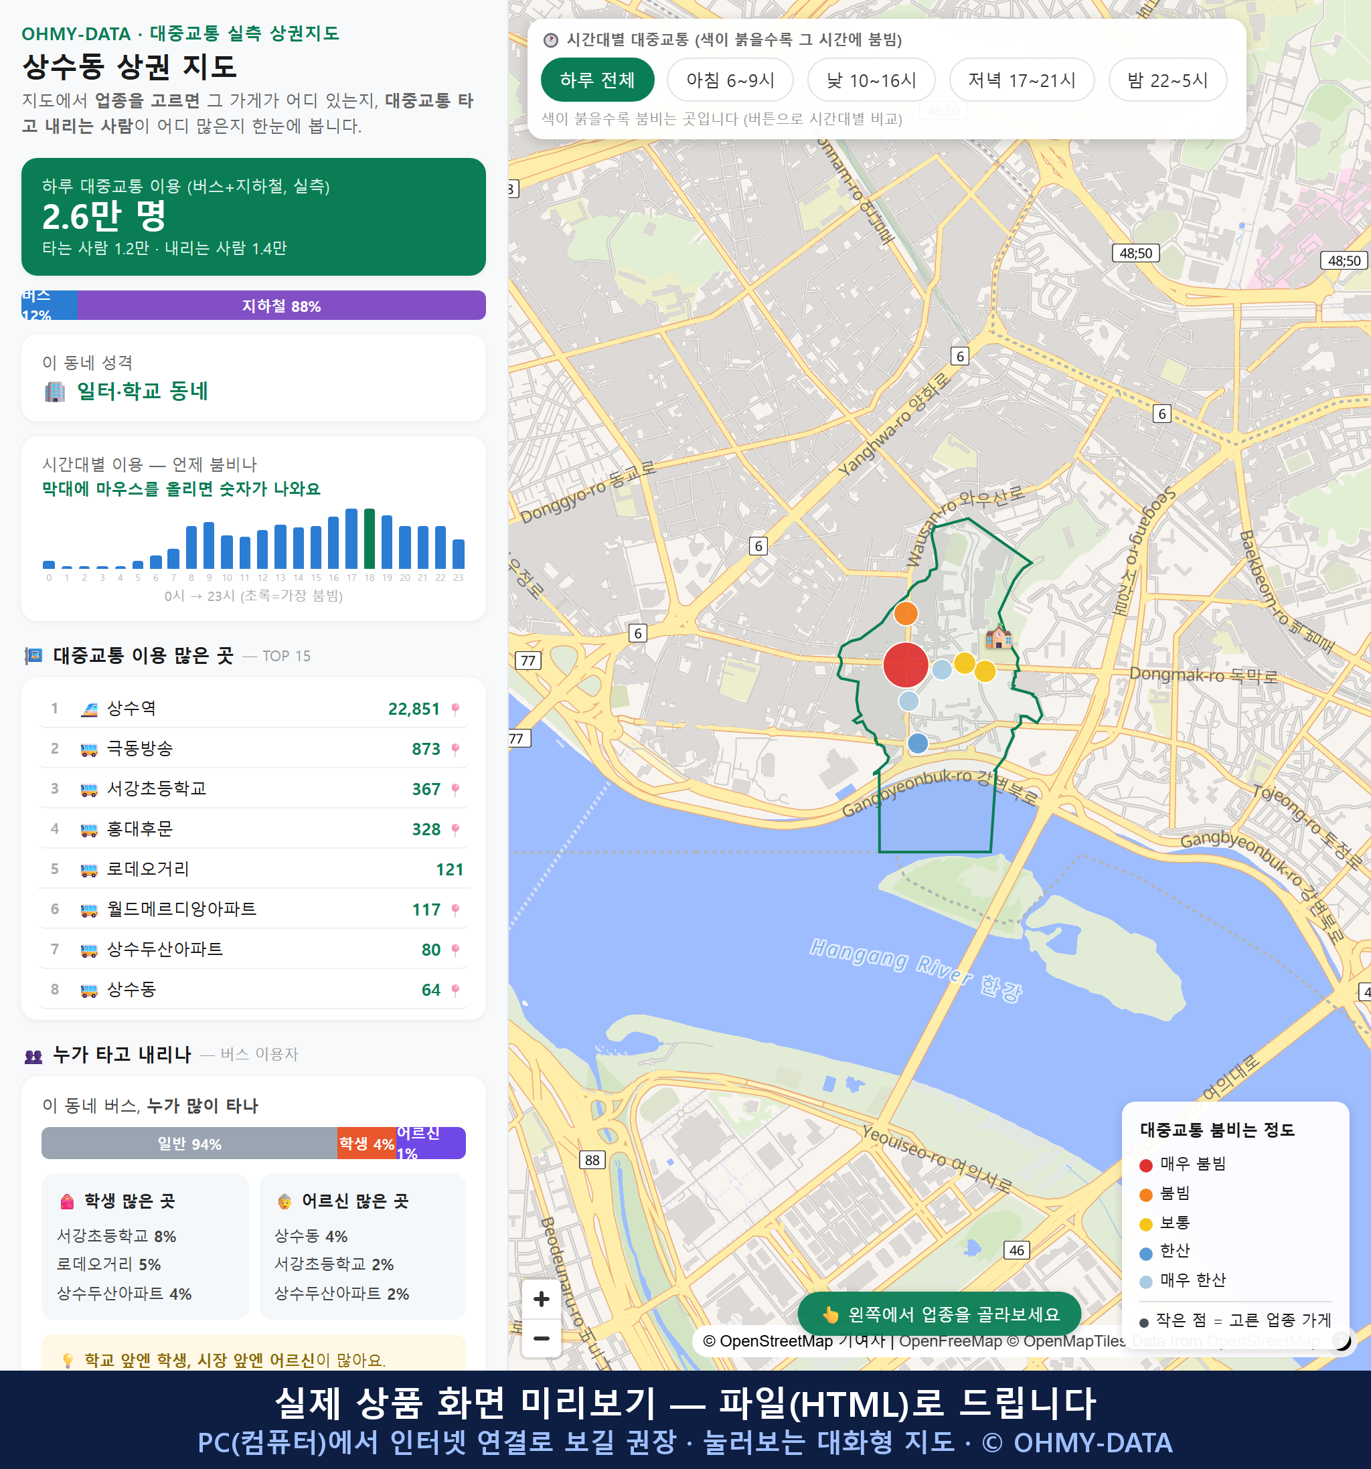Click the 버스 12% blue bar segment
Image resolution: width=1371 pixels, height=1469 pixels.
50,305
